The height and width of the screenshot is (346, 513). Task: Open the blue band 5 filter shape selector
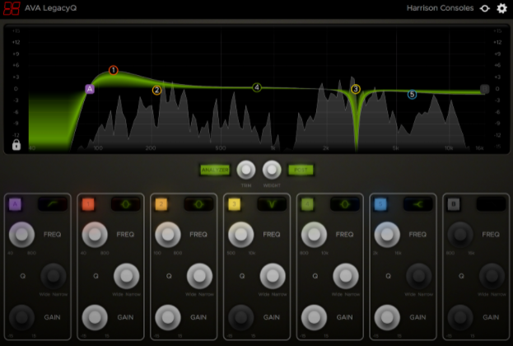pos(417,204)
